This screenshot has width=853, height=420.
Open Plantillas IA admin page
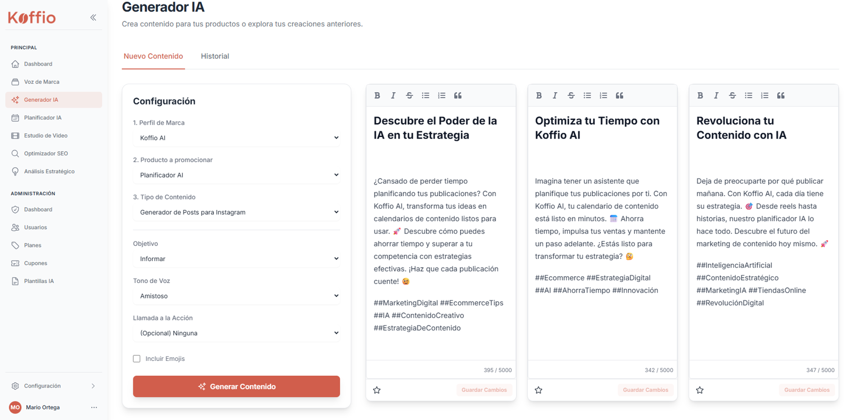pyautogui.click(x=53, y=281)
